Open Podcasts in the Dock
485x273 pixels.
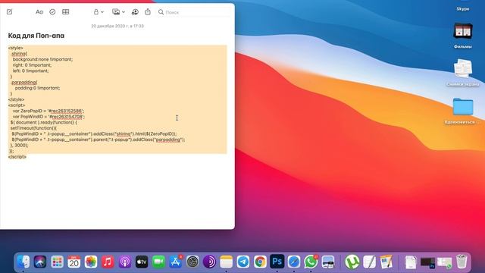[x=124, y=262]
